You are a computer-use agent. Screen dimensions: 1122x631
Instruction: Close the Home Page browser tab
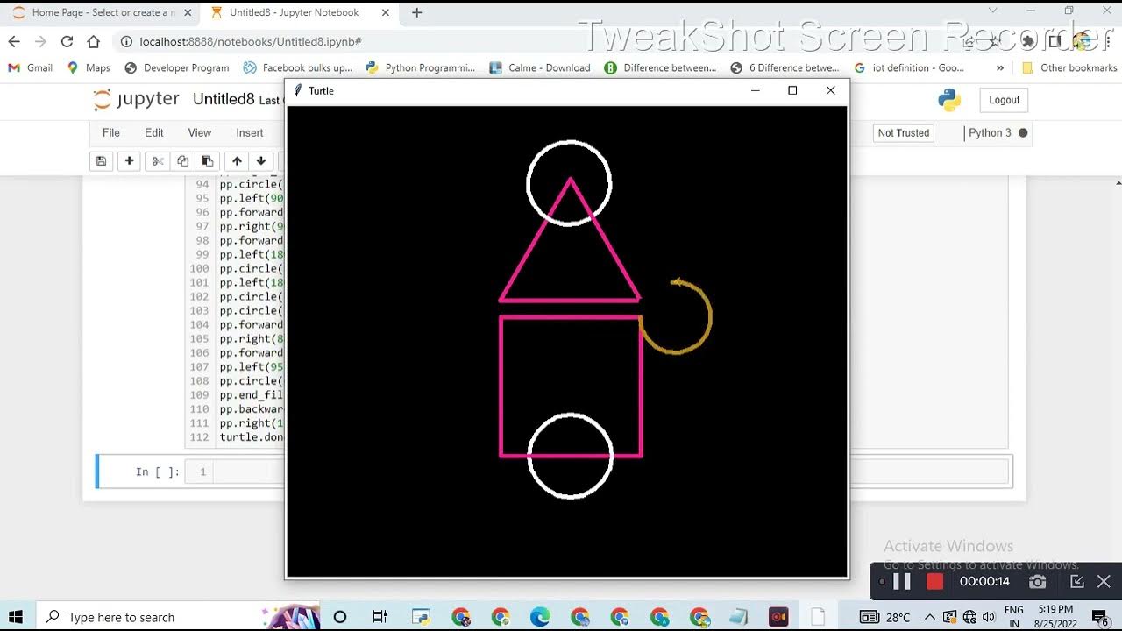[x=188, y=12]
